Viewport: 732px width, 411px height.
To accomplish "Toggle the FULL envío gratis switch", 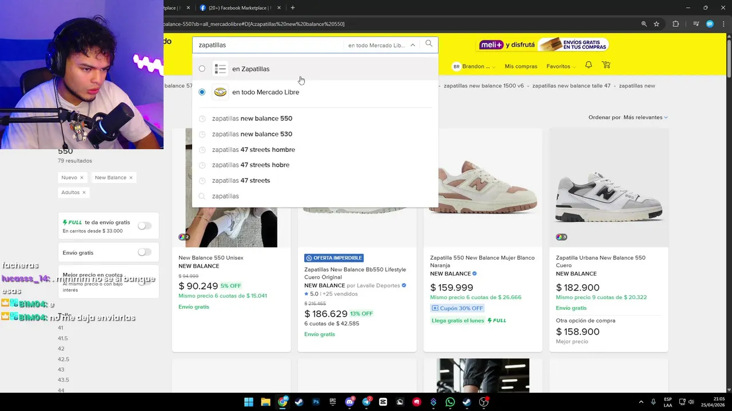I will [145, 226].
